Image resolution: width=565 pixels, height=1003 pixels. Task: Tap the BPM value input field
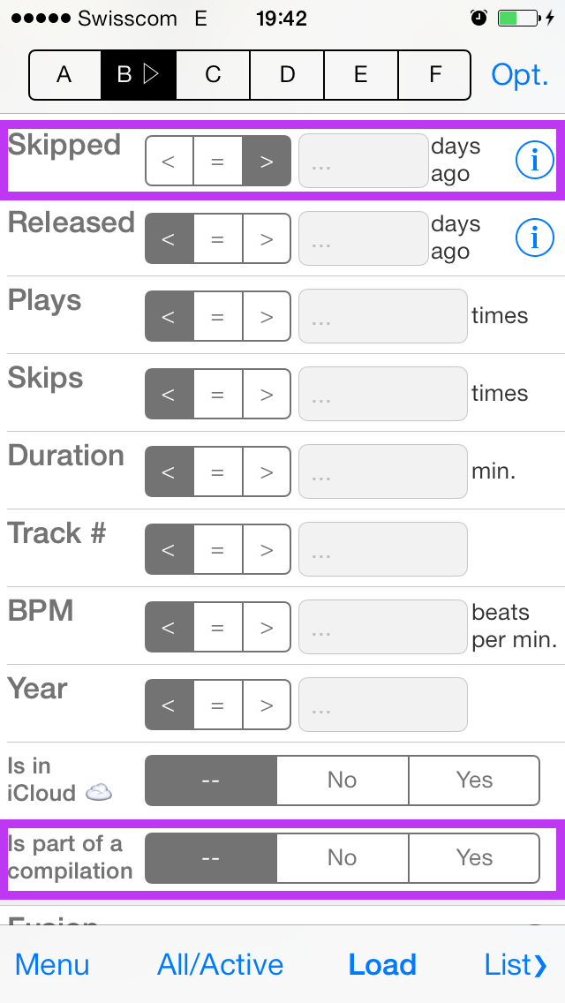point(382,627)
